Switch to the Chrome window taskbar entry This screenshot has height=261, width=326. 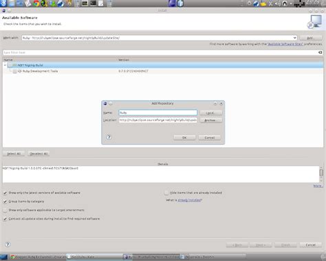(38, 257)
